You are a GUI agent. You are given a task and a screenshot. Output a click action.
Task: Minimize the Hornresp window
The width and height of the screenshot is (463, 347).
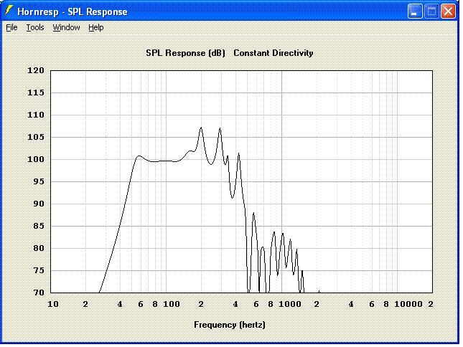tap(415, 11)
